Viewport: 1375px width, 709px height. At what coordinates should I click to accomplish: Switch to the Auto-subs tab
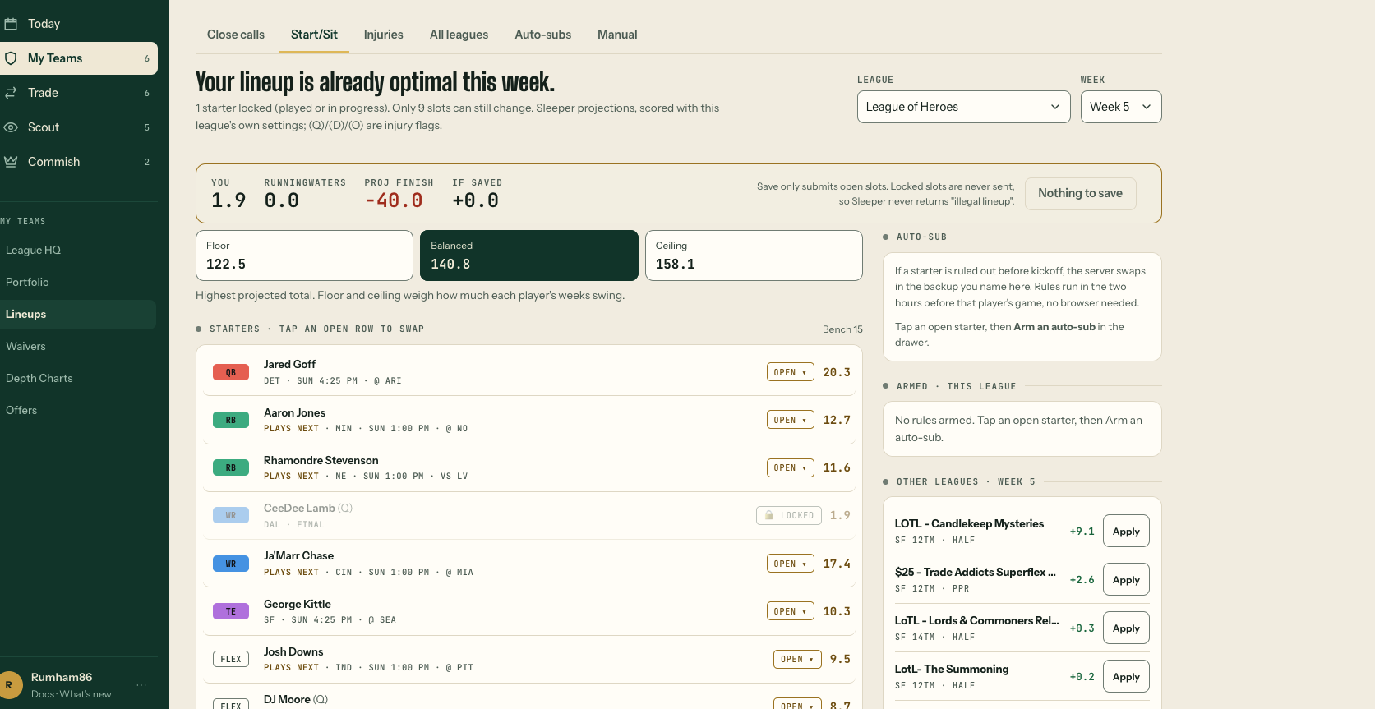(x=543, y=35)
